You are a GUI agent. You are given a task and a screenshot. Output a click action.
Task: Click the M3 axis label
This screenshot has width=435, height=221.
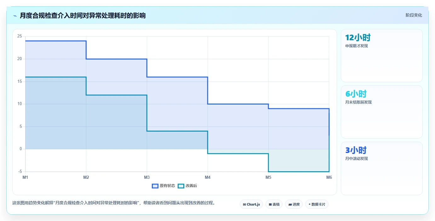[147, 178]
